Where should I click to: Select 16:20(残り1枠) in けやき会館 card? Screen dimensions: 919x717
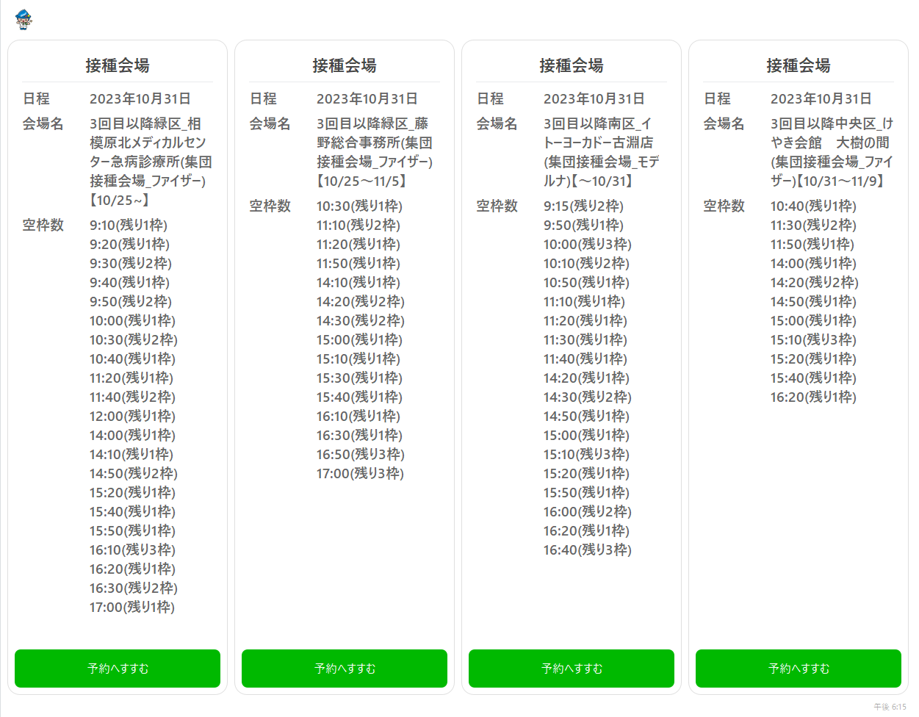coord(813,397)
